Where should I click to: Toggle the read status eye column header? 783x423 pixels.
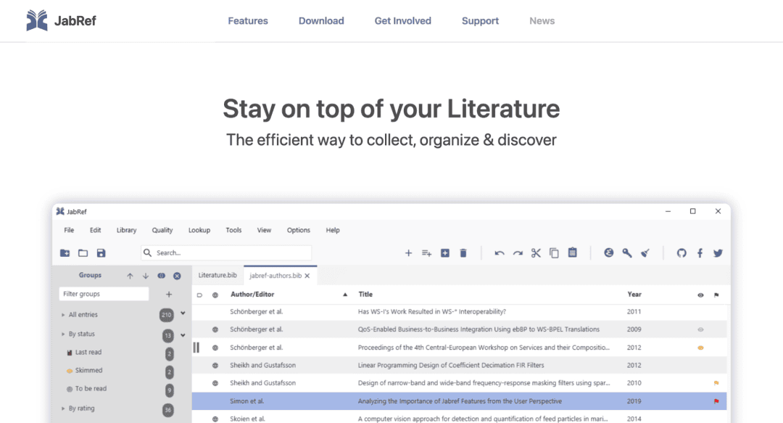700,295
